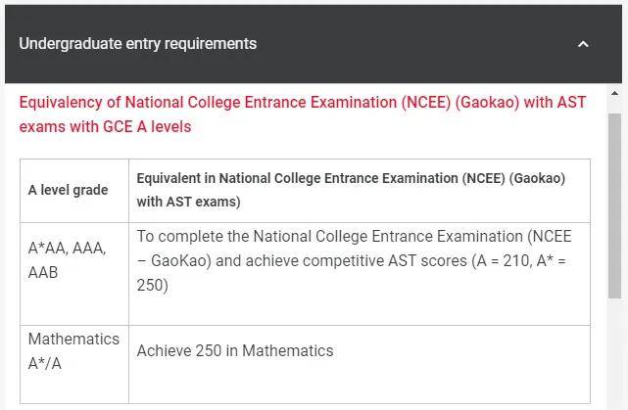The height and width of the screenshot is (410, 628).
Task: Click the 'exams with GCE A levels' heading line
Action: [x=105, y=127]
